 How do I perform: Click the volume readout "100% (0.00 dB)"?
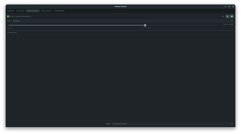coord(228,24)
